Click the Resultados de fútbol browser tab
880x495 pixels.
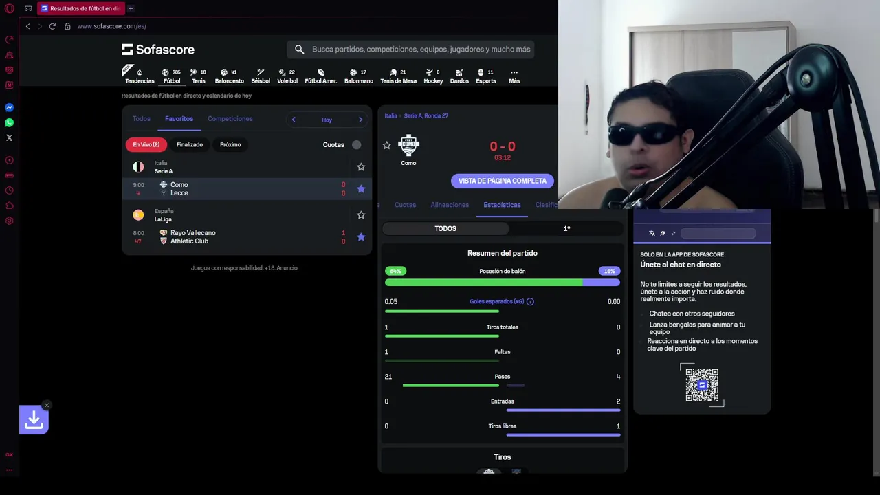pos(81,8)
